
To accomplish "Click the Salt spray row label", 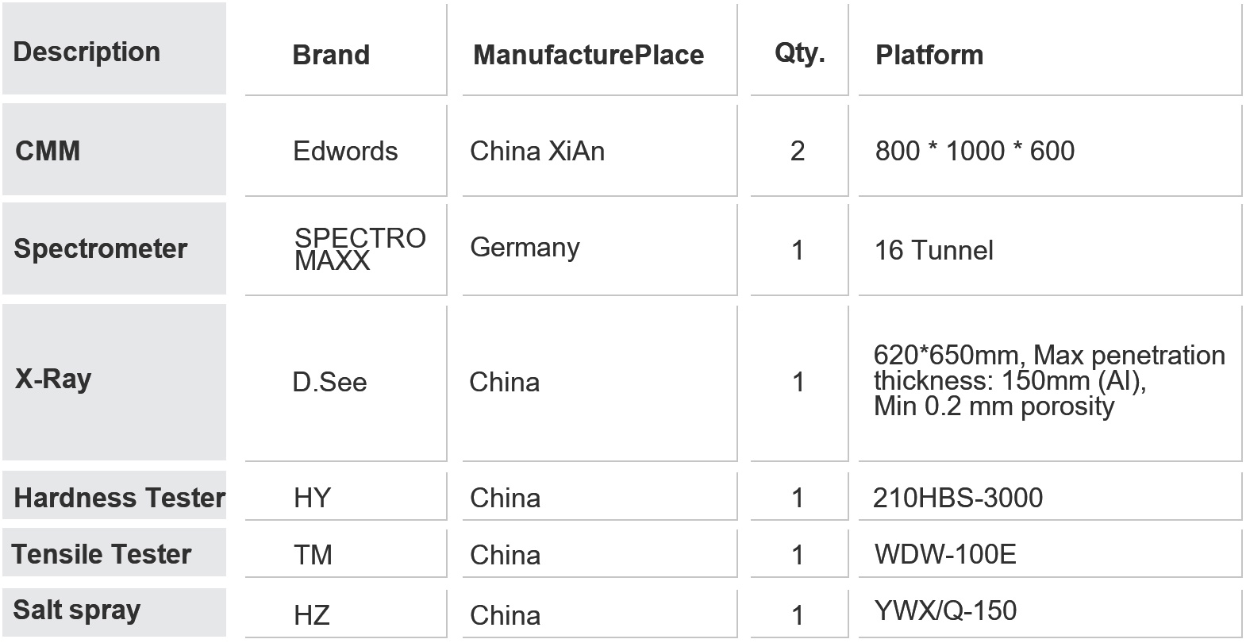I will [x=76, y=610].
